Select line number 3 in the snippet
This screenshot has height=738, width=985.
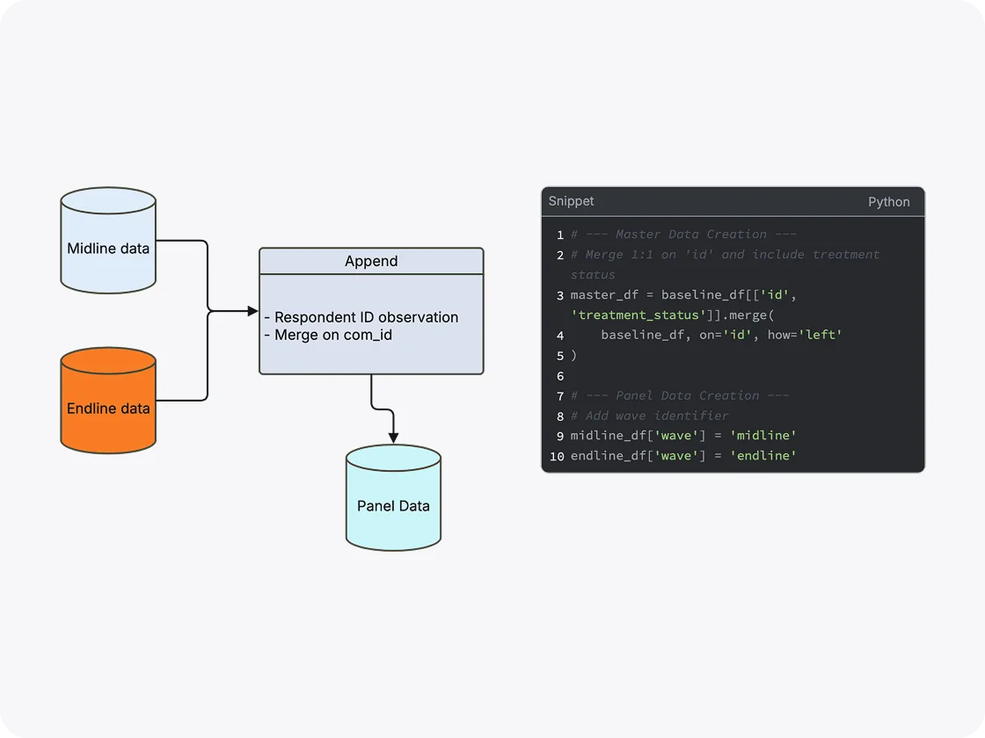coord(560,294)
